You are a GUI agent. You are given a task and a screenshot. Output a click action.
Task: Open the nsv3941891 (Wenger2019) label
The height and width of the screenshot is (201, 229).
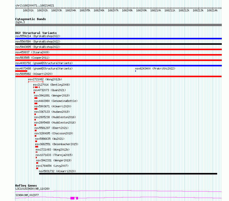[x=52, y=95]
